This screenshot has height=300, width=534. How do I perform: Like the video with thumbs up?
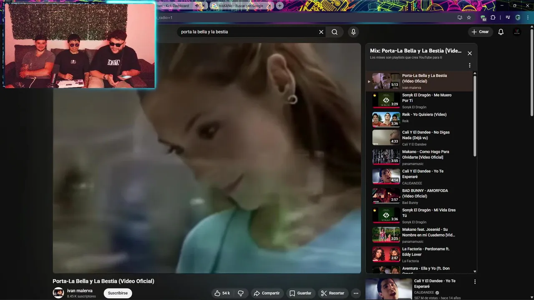click(x=222, y=293)
